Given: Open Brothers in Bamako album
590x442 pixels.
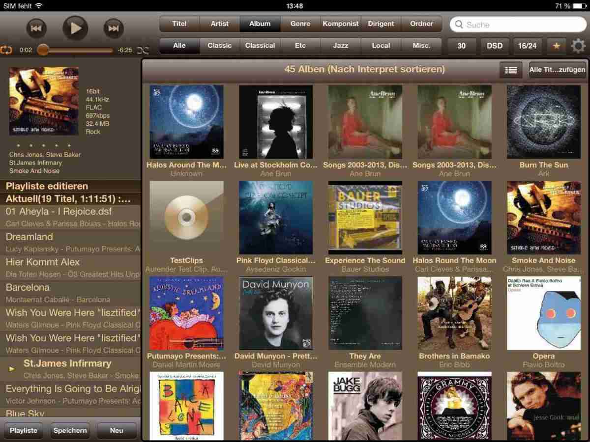Looking at the screenshot, I should [x=454, y=313].
